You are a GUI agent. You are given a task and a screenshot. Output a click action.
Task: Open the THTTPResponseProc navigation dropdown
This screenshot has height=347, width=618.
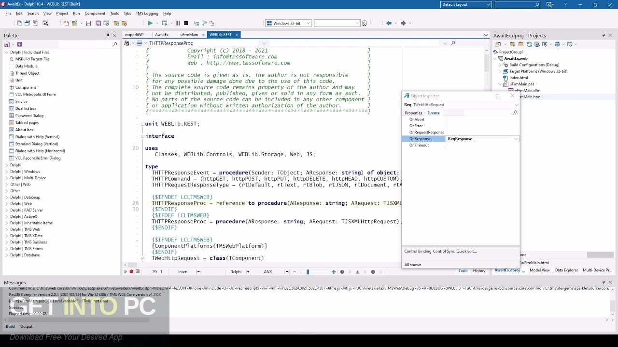264,43
